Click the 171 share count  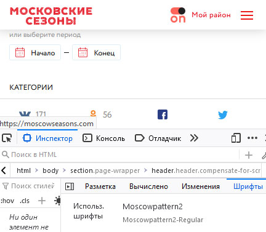tap(41, 114)
